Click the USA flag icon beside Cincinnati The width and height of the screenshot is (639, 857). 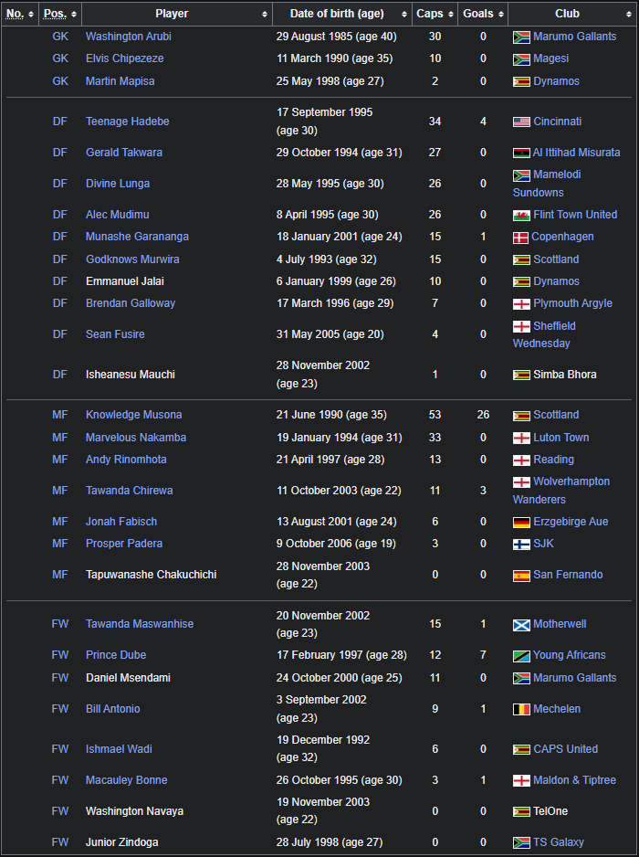pyautogui.click(x=521, y=122)
